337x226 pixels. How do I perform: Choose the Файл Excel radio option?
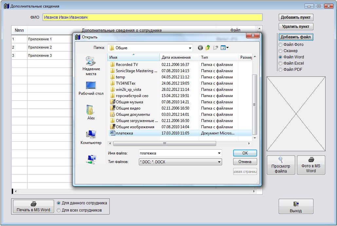tap(280, 63)
